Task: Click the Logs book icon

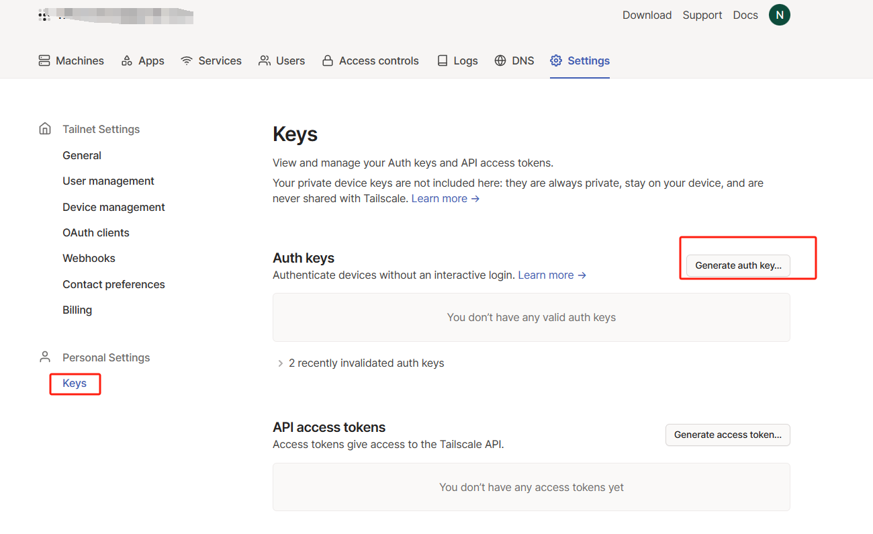Action: [443, 60]
